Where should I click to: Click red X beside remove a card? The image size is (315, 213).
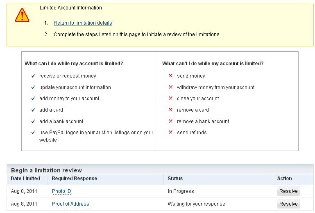click(x=171, y=110)
